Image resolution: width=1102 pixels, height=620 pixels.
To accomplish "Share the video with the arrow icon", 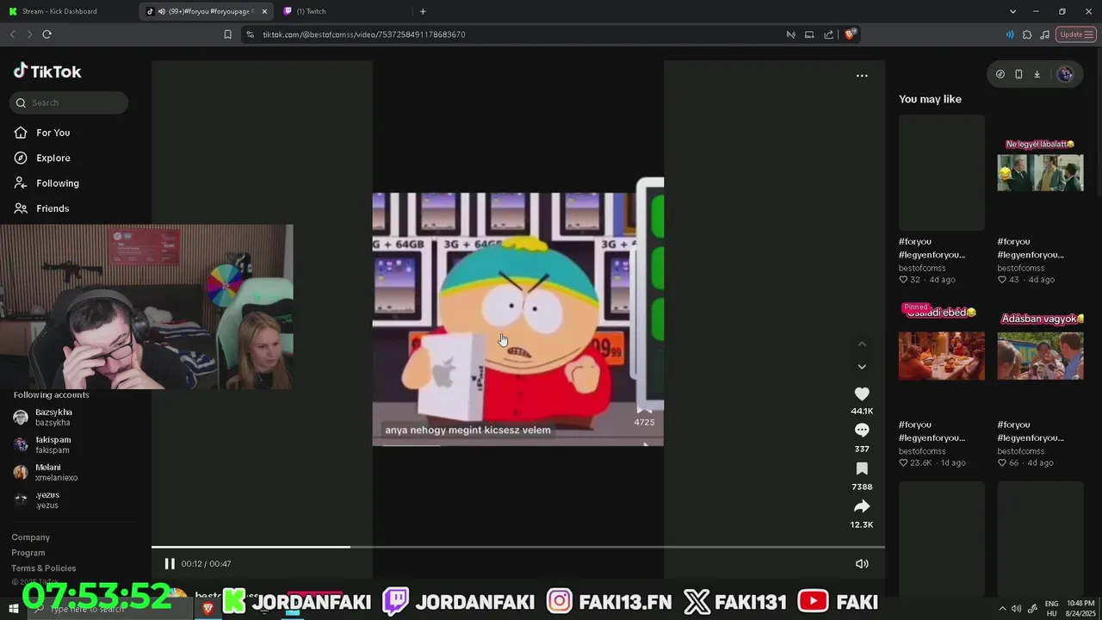I will click(x=862, y=506).
